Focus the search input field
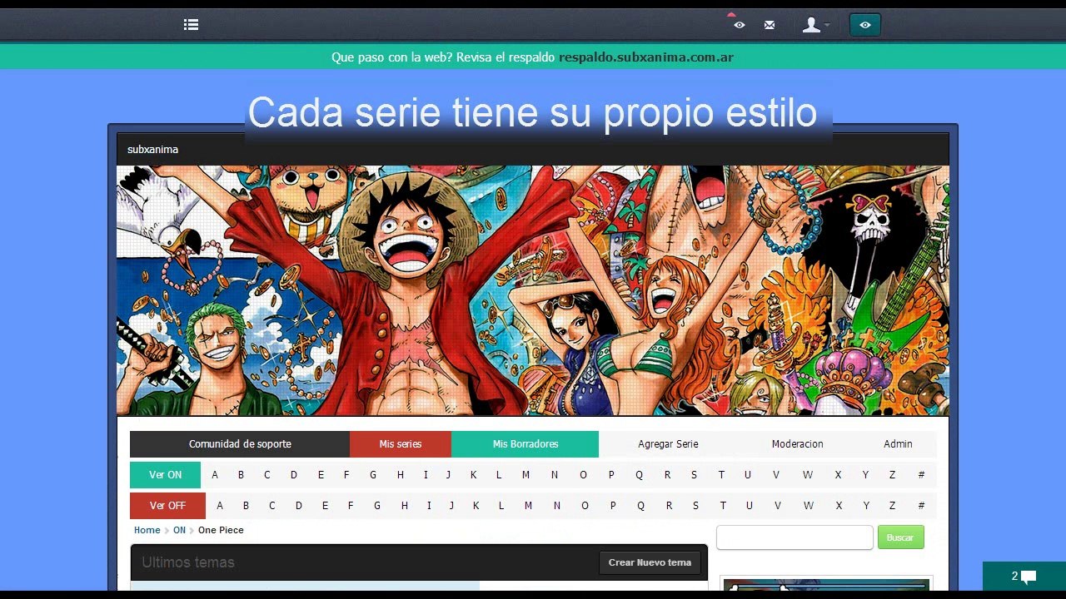This screenshot has height=599, width=1066. 795,537
